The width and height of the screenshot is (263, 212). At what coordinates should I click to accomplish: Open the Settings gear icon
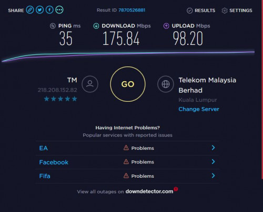click(225, 11)
